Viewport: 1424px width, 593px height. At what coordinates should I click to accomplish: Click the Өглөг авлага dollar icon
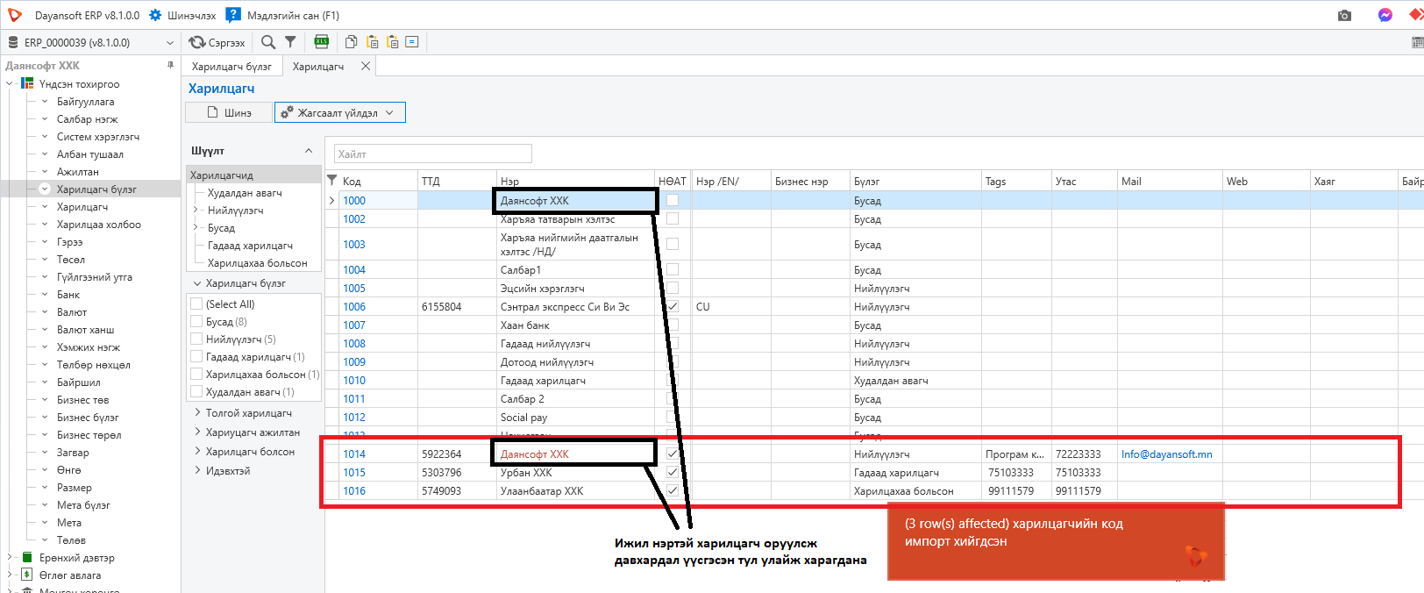(x=27, y=575)
